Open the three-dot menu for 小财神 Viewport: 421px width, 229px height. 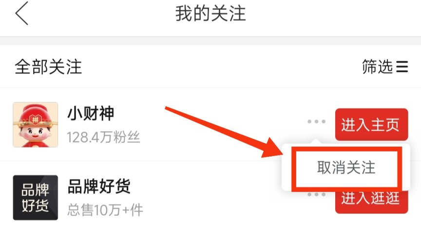point(316,122)
